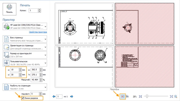Open the Ориентация со страницы dropdown

tap(25, 47)
